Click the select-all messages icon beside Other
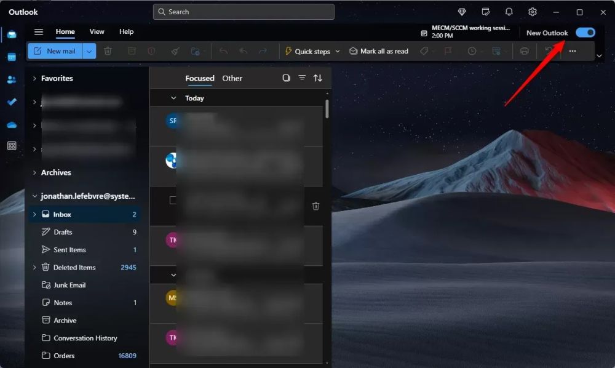The height and width of the screenshot is (368, 615). pyautogui.click(x=287, y=78)
